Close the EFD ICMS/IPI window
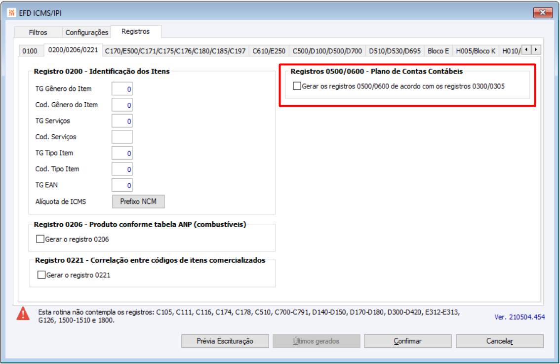Viewport: 560px width, 364px height. click(x=543, y=12)
